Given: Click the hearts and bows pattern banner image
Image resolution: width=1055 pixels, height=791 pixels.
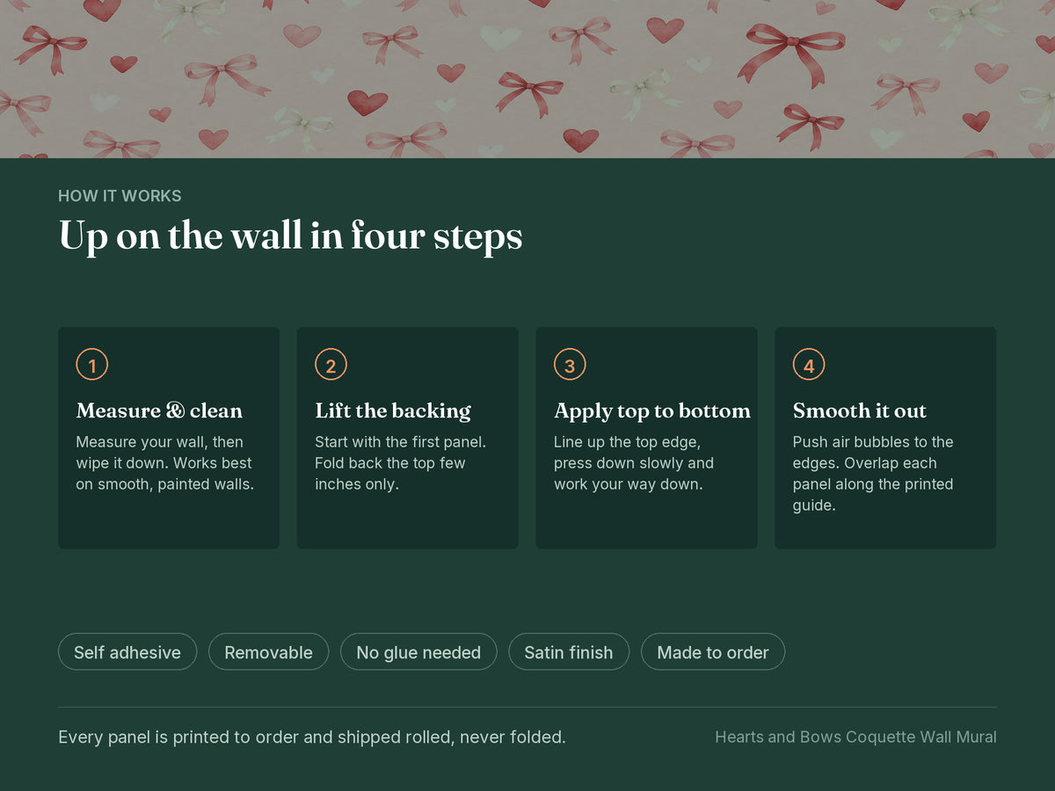Looking at the screenshot, I should (527, 79).
